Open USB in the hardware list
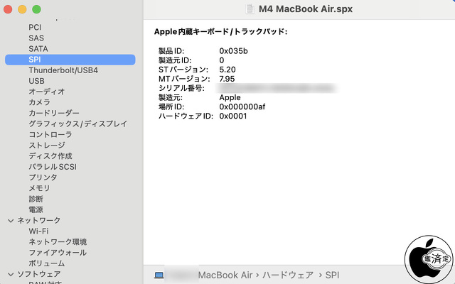The image size is (455, 284). pos(36,81)
